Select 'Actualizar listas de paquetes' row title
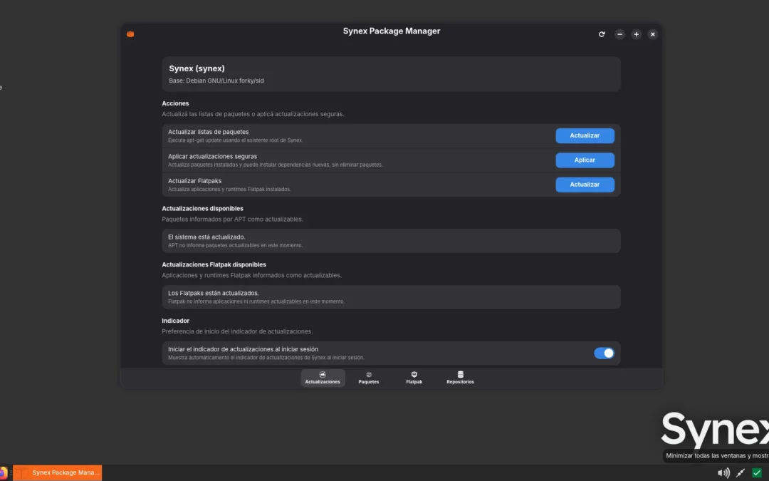 pyautogui.click(x=209, y=132)
